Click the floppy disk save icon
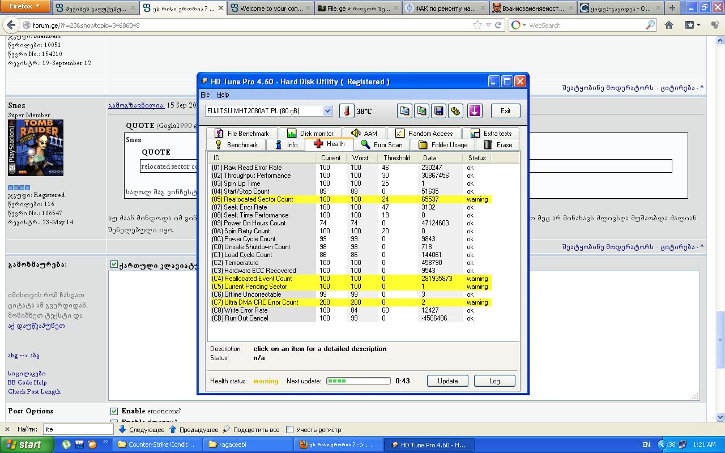The height and width of the screenshot is (453, 725). tap(438, 111)
